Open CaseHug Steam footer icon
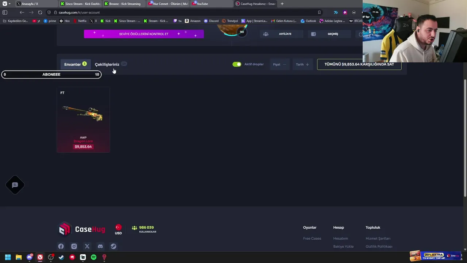 tap(113, 246)
